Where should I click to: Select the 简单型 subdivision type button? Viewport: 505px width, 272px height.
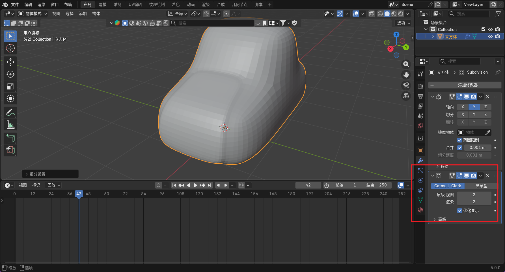point(481,186)
